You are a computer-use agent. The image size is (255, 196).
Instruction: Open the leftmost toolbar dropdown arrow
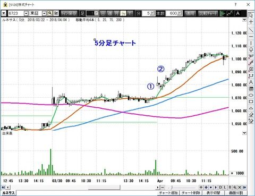[x=4, y=13]
